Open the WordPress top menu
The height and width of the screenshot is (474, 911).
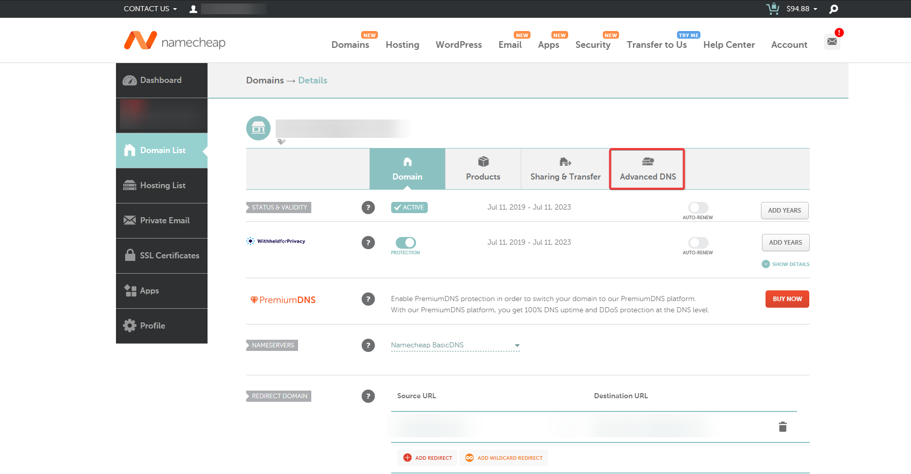click(459, 45)
